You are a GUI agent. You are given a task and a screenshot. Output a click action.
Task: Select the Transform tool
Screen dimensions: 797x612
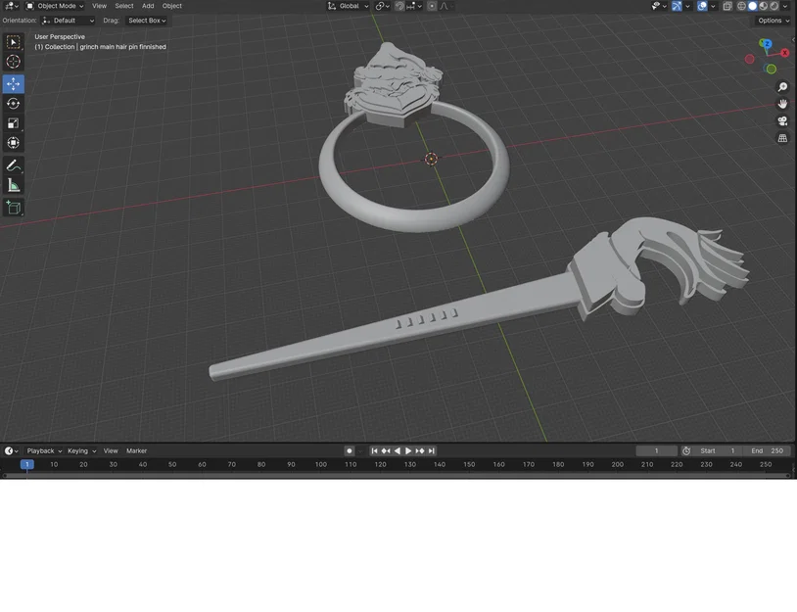pos(13,143)
